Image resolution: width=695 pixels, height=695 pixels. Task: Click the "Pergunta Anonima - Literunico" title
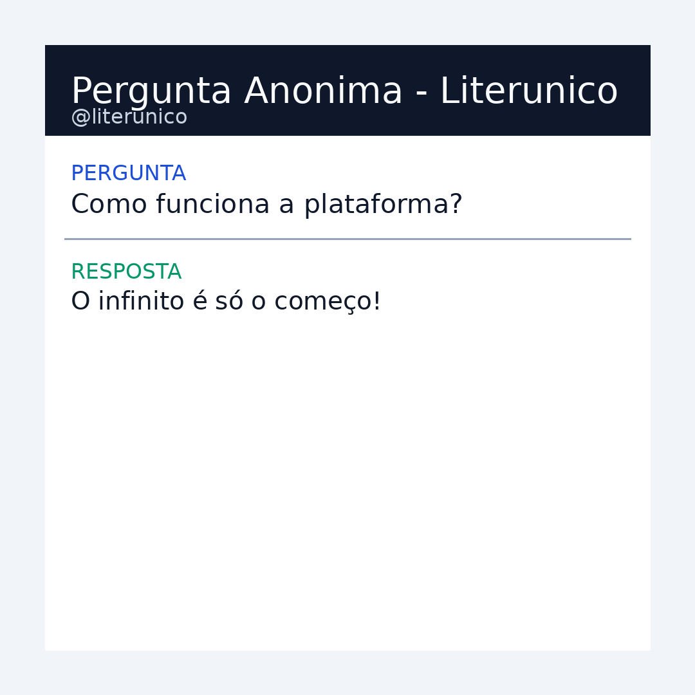[x=344, y=92]
